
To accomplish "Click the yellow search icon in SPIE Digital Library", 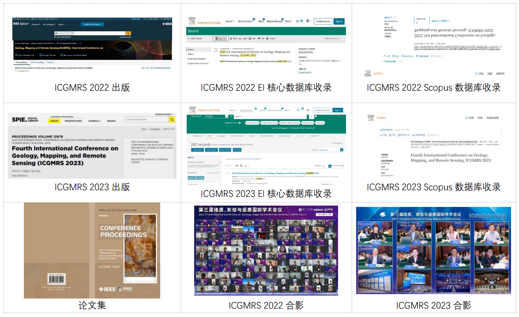I will 171,119.
